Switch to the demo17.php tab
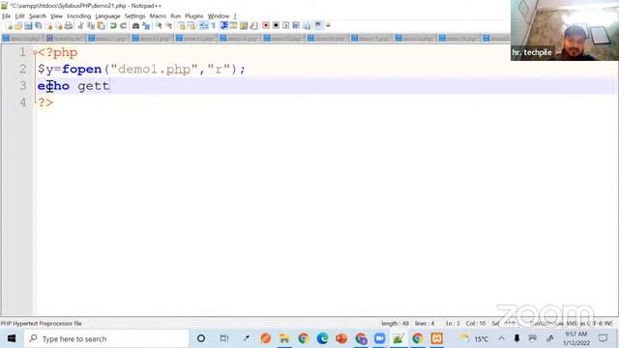 point(371,39)
